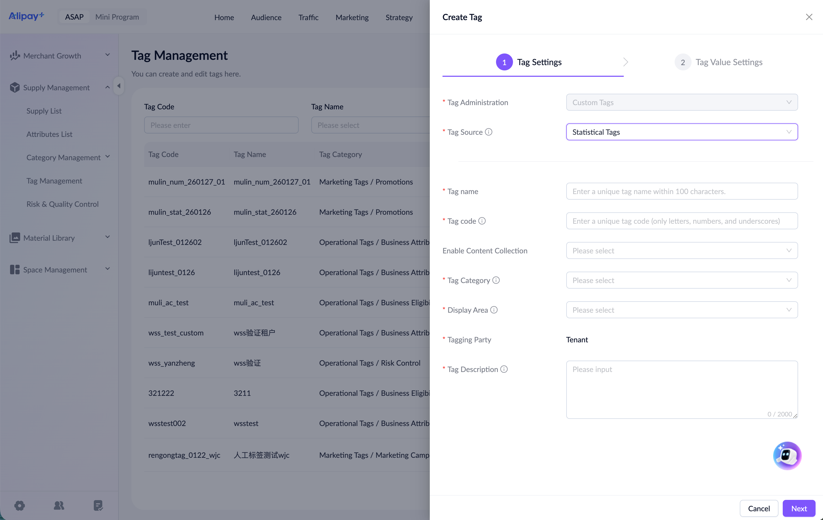Switch to Mini Program mode
The image size is (823, 520).
pyautogui.click(x=117, y=17)
